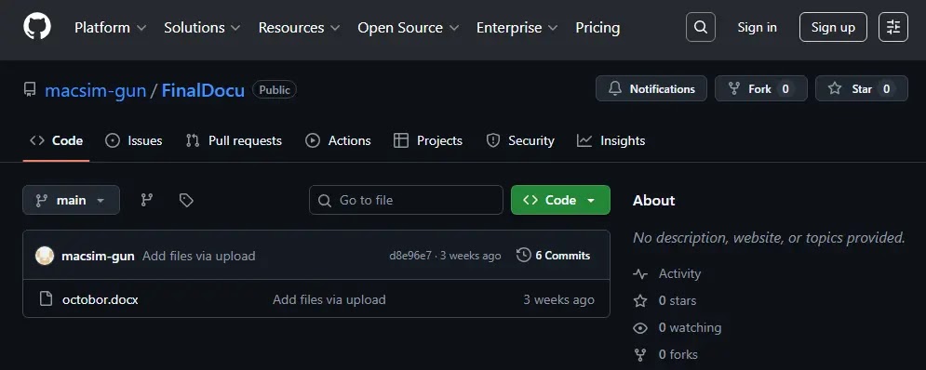Open the 0 stars link

[x=678, y=301]
